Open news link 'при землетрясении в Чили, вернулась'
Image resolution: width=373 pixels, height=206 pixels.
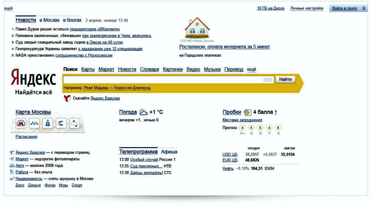tap(117, 36)
